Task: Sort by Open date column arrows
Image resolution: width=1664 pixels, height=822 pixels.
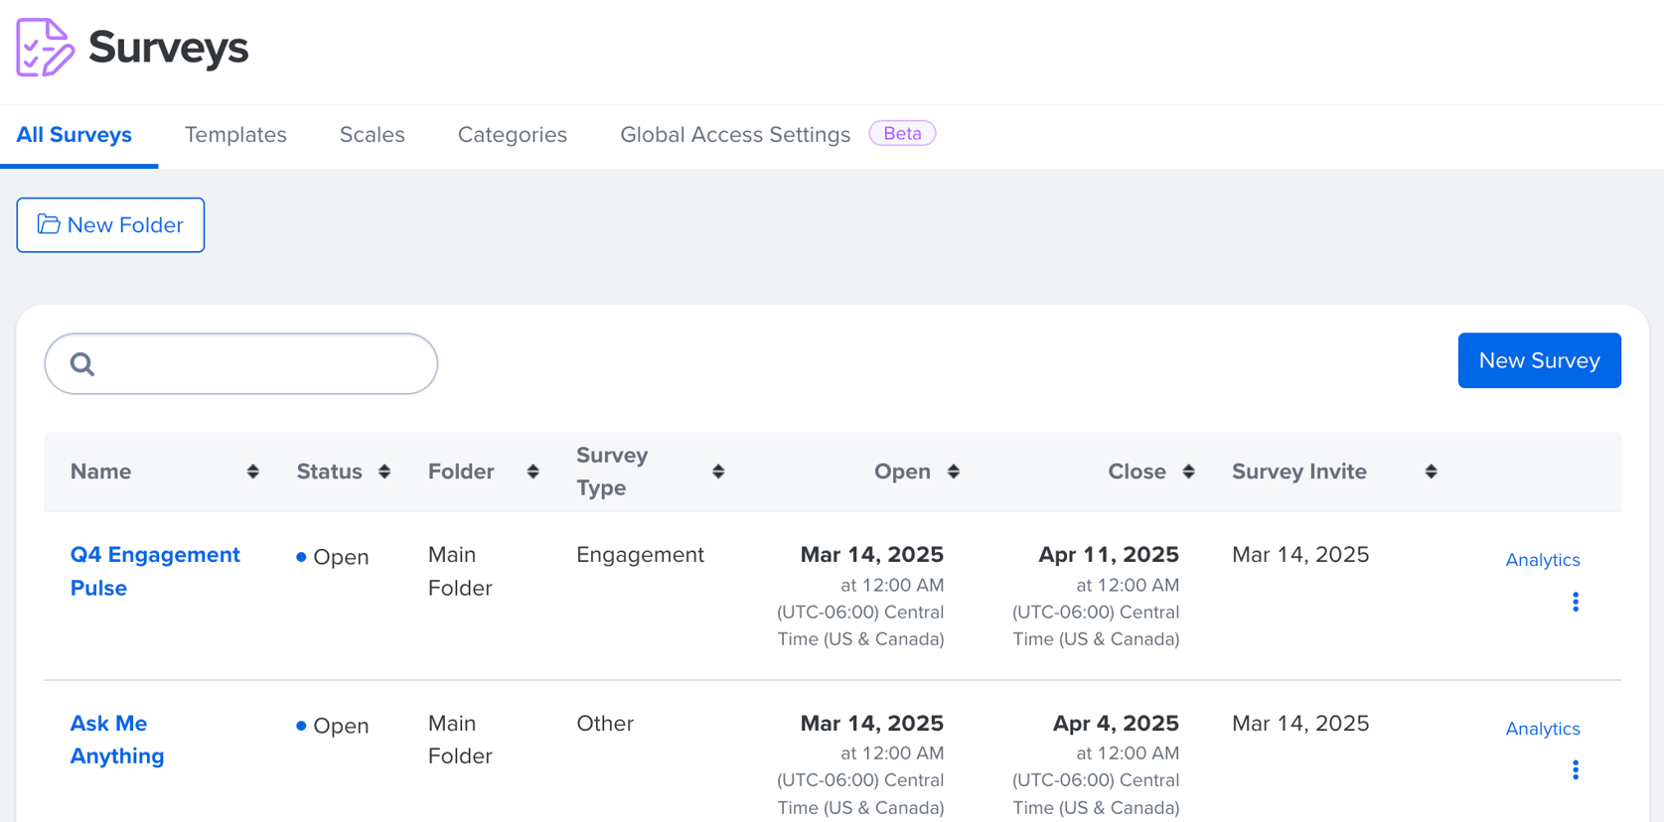Action: point(954,472)
